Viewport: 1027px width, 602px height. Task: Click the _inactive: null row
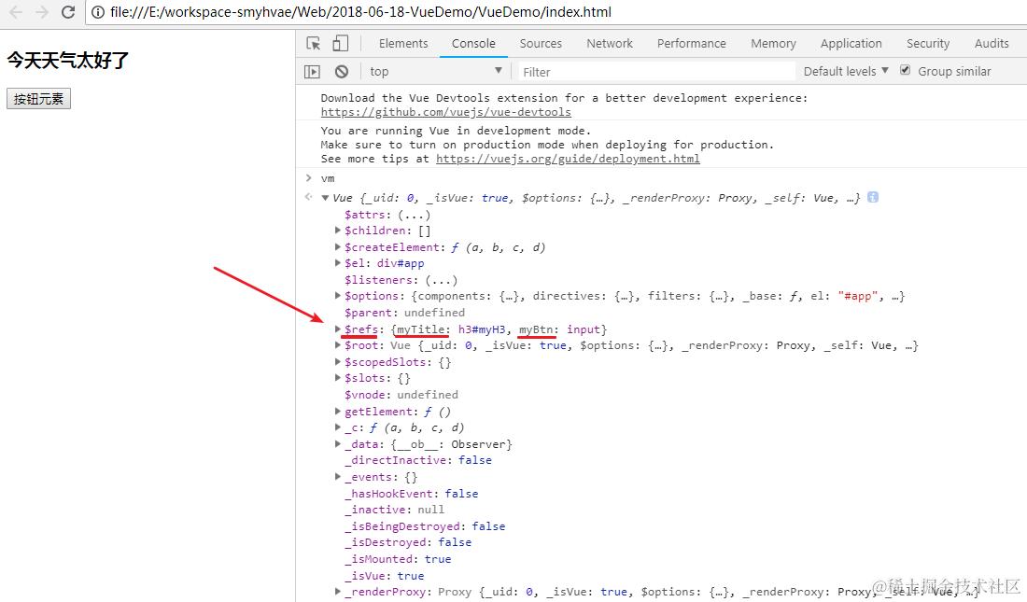point(394,510)
